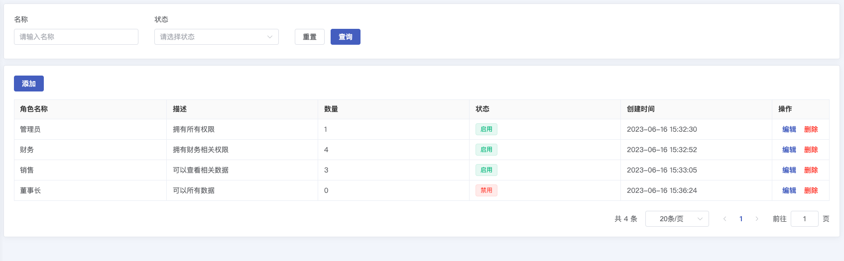Click the 添加 add button
The width and height of the screenshot is (844, 261).
point(29,84)
